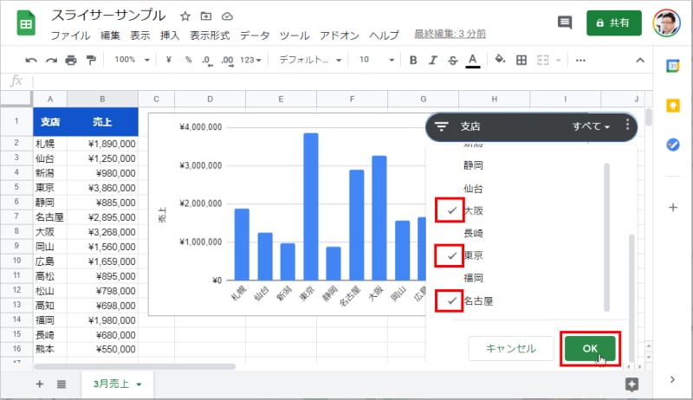Toggle bold formatting
Screen dimensions: 693x400
[413, 60]
